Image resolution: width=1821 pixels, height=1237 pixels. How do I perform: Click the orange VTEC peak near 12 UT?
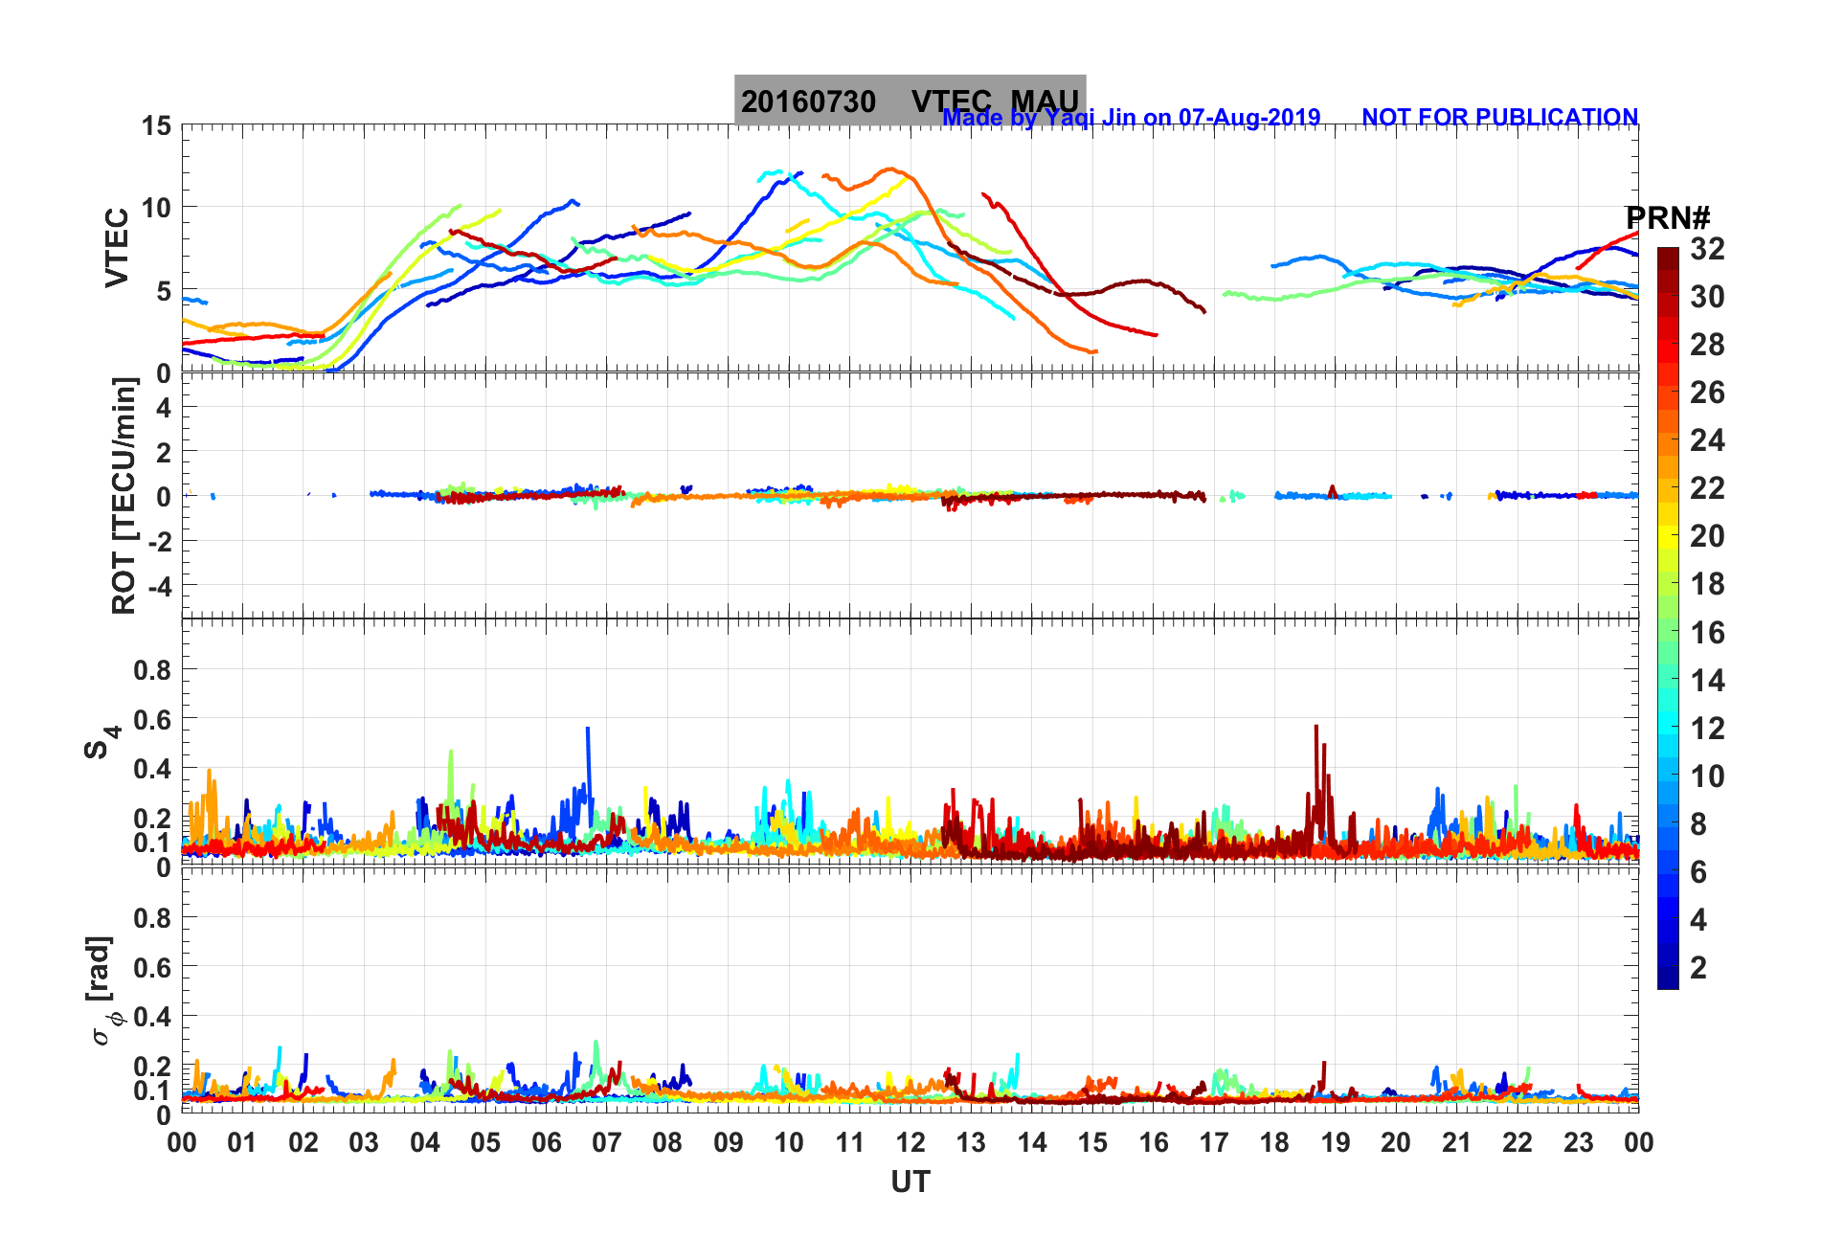(x=890, y=170)
